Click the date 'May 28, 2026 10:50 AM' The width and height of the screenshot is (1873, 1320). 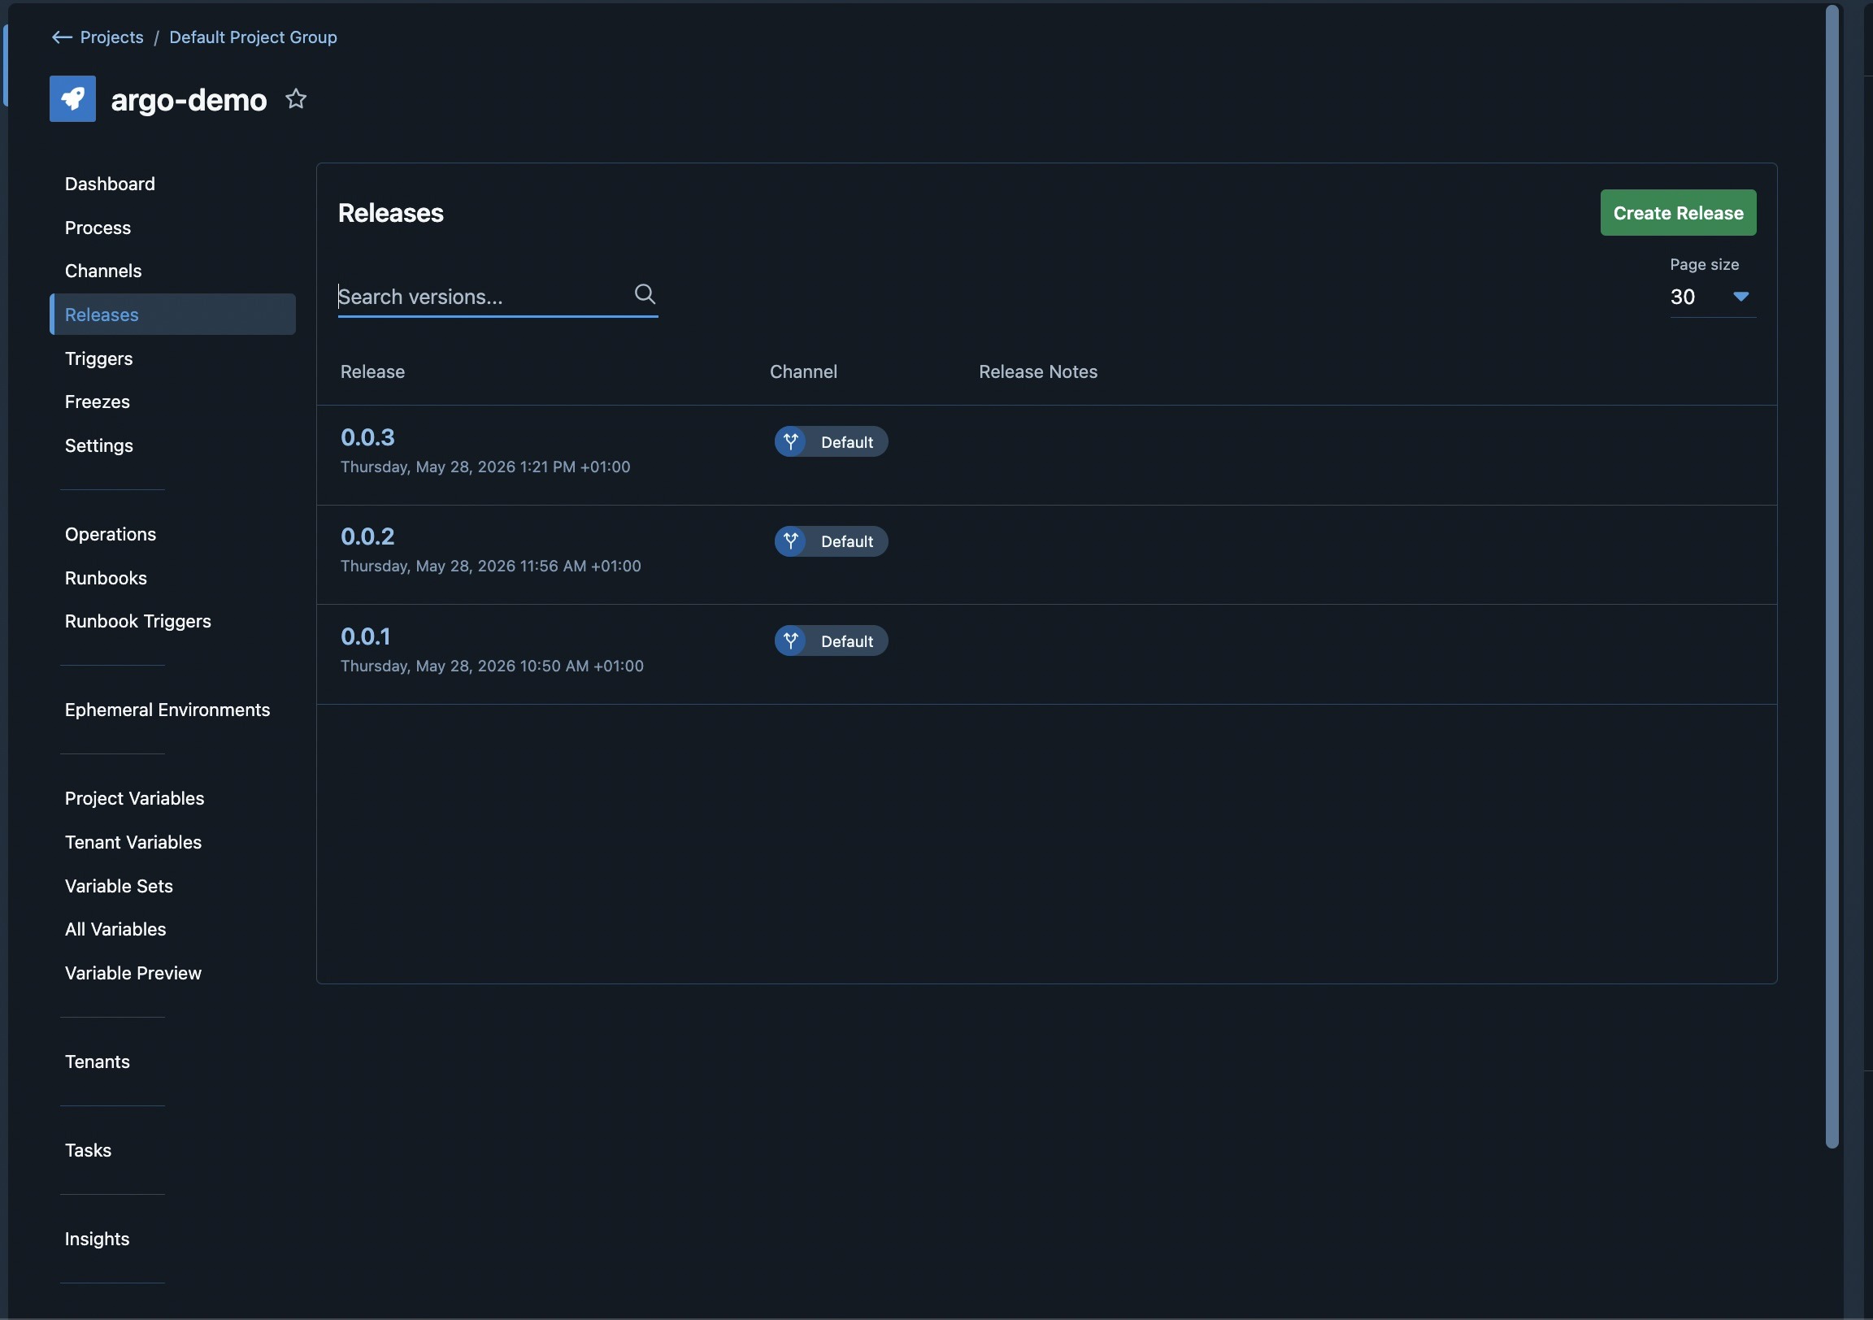502,666
